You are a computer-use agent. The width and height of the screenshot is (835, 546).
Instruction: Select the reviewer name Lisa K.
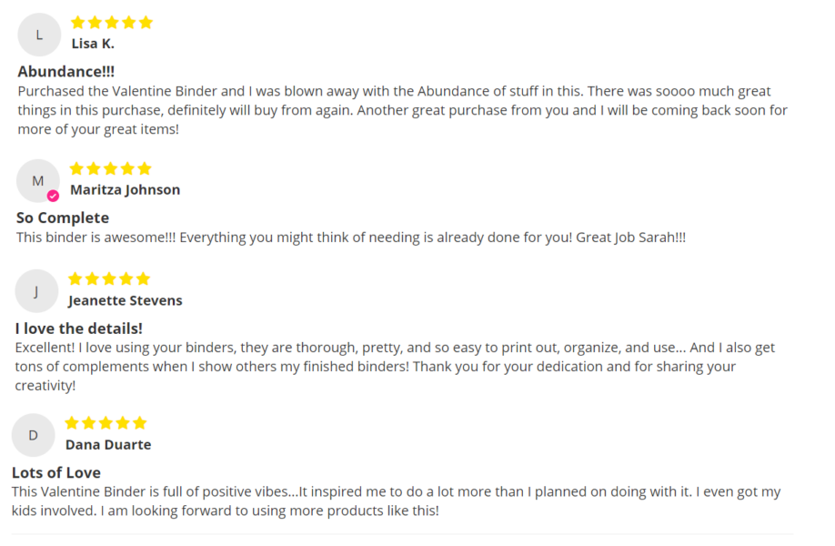93,44
